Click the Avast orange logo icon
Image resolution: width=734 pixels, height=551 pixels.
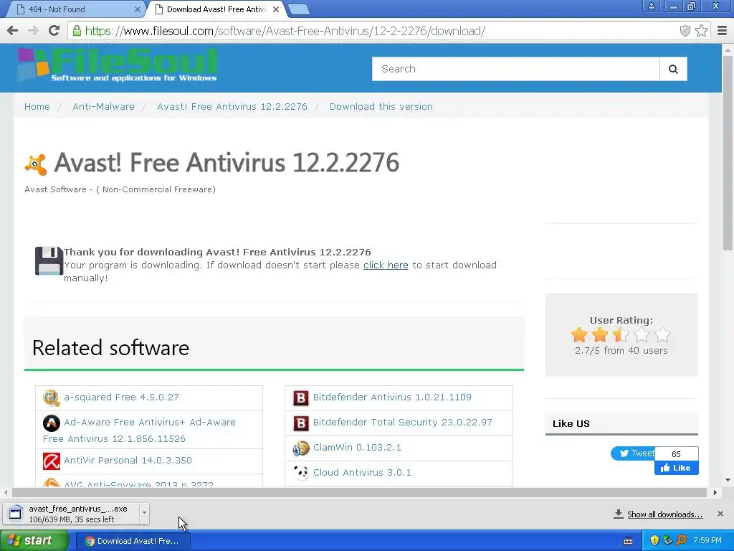(x=36, y=164)
